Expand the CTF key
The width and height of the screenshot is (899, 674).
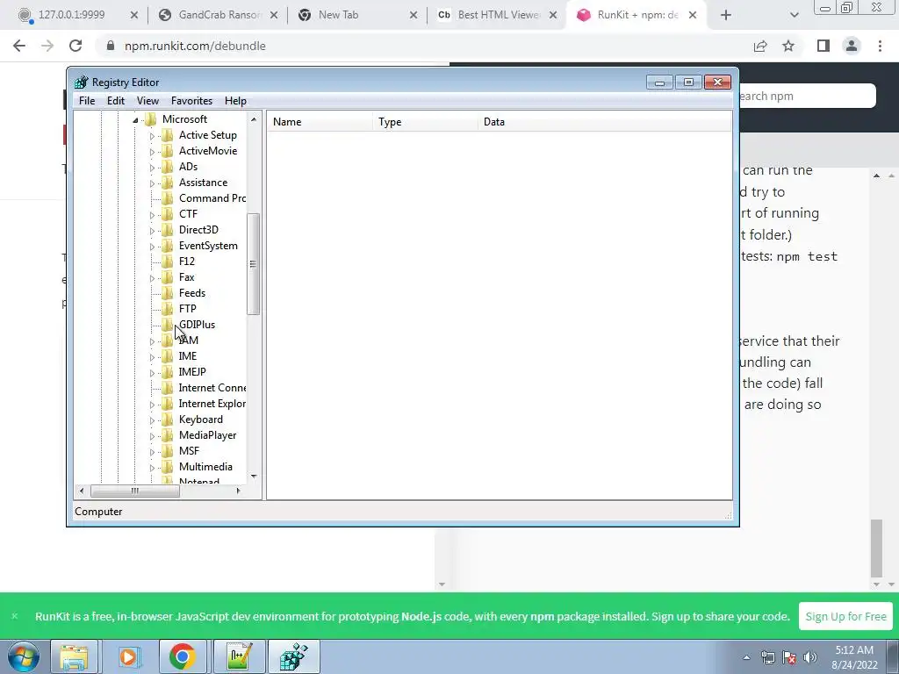152,215
